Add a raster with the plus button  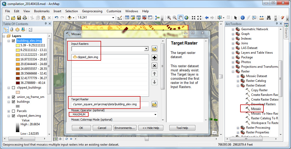154,58
